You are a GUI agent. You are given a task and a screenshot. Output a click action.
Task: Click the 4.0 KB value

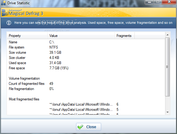point(54,58)
